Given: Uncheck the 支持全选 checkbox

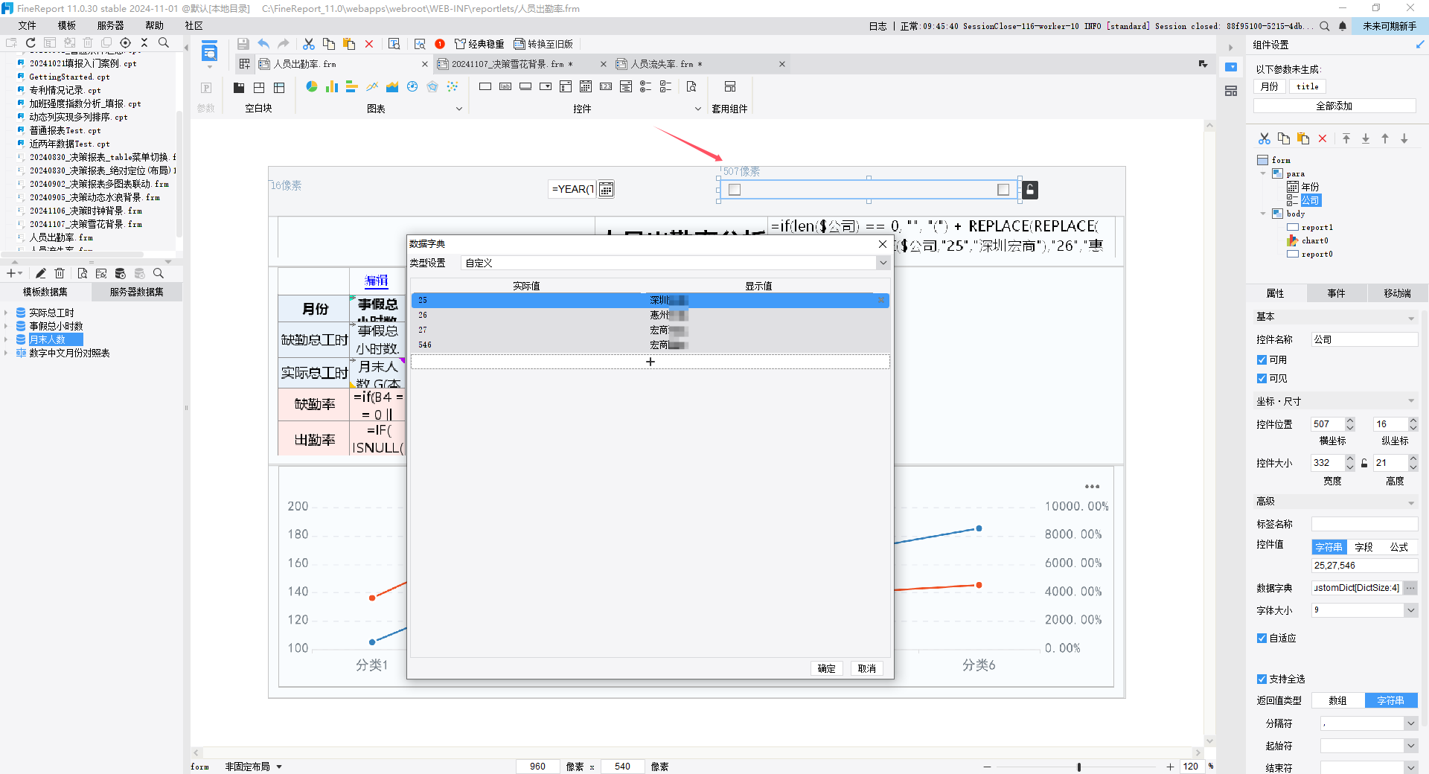Looking at the screenshot, I should [x=1262, y=679].
